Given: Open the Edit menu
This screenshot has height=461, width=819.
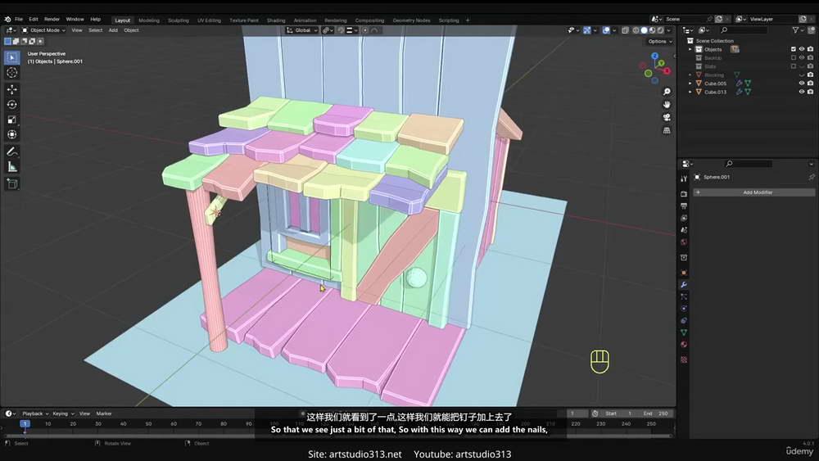Looking at the screenshot, I should pos(34,20).
